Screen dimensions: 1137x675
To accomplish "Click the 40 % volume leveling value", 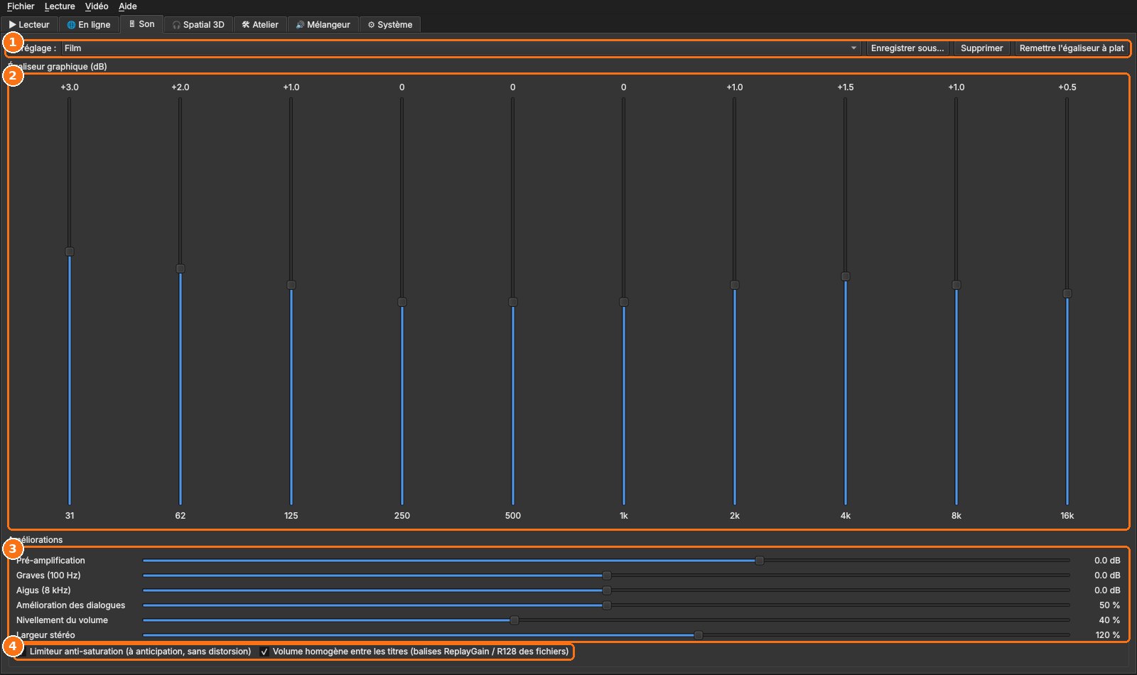I will [x=1109, y=620].
